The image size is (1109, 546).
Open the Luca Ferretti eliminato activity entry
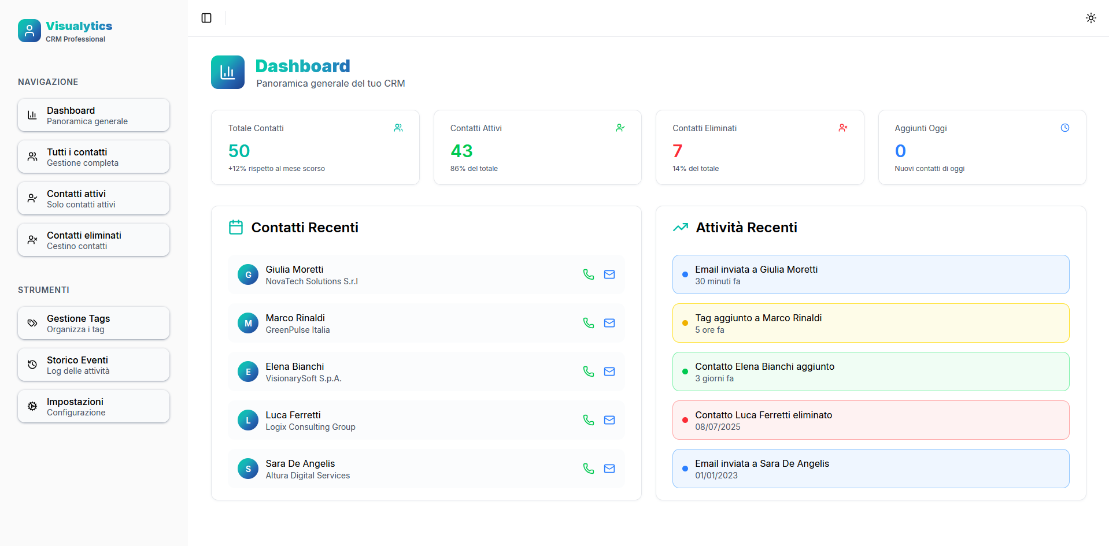[870, 420]
